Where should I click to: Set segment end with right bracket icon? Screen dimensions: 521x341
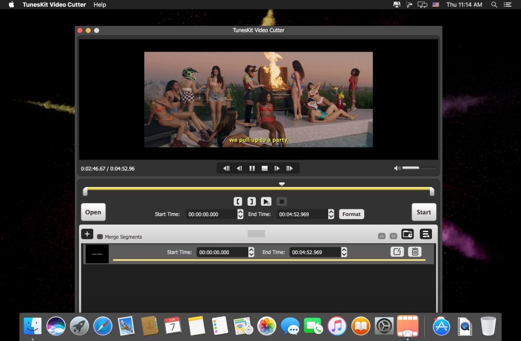click(251, 202)
